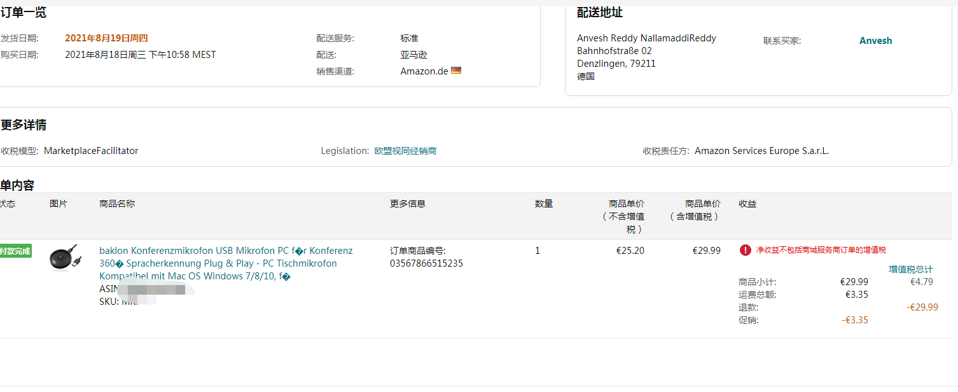This screenshot has width=958, height=392.
Task: Click the 增值税总计 column label
Action: click(x=911, y=269)
